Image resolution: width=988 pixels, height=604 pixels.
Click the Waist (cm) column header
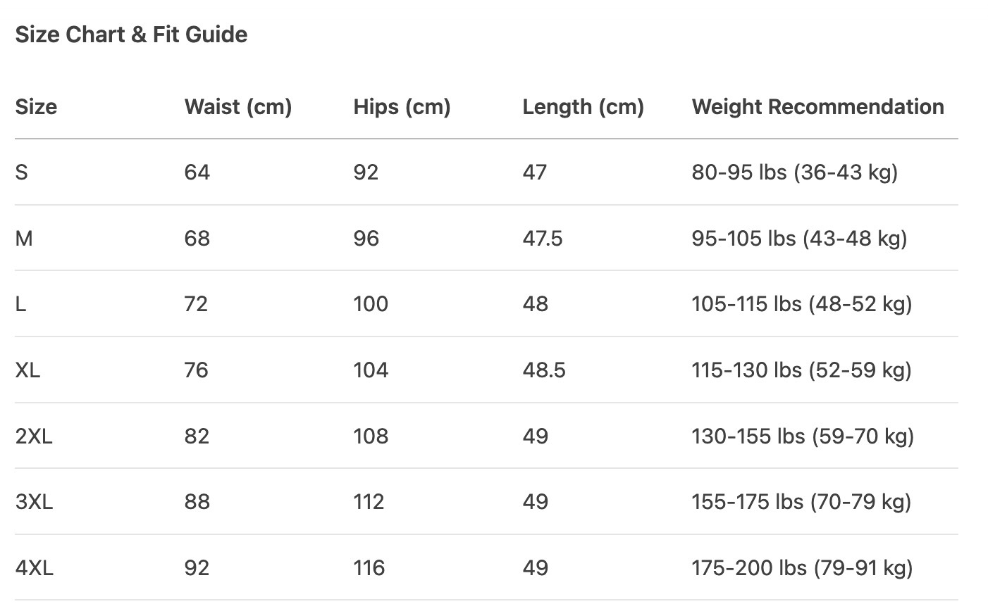click(237, 107)
